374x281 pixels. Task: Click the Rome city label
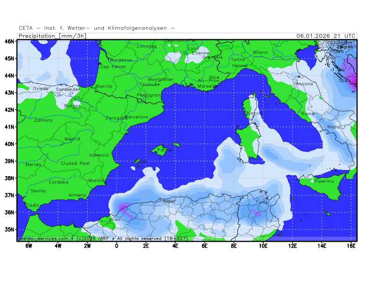tap(308, 114)
